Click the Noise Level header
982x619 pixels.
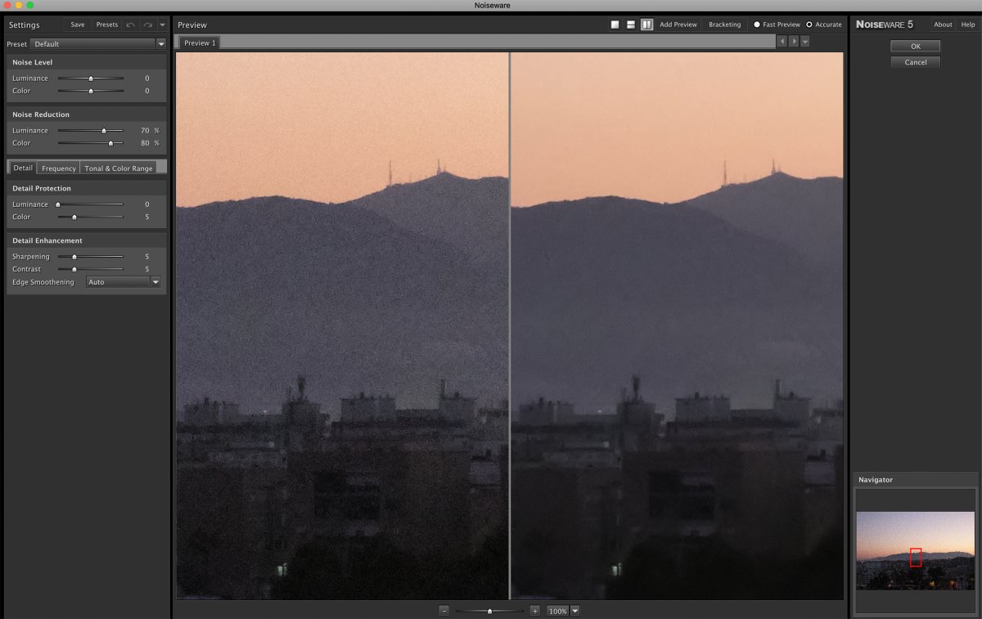click(x=32, y=62)
